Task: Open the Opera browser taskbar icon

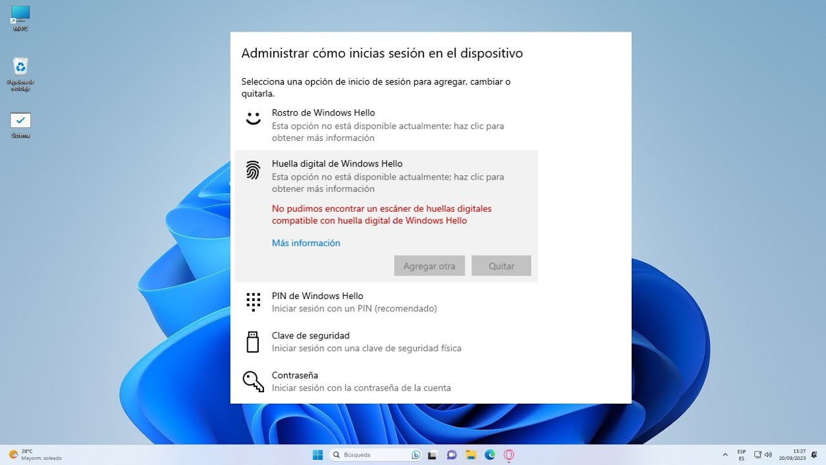Action: [509, 455]
